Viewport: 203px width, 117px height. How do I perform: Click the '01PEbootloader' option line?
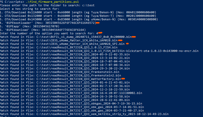tap(48, 23)
